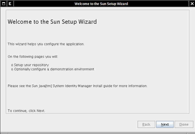
Task: Click 'This wizard helps you configure the application.'
Action: pos(46,44)
